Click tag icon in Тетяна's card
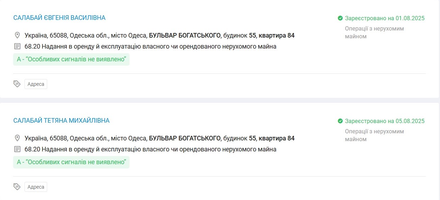440x200 pixels. [17, 187]
